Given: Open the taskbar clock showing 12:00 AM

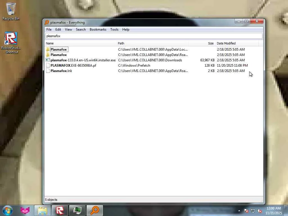Looking at the screenshot, I should 274,211.
